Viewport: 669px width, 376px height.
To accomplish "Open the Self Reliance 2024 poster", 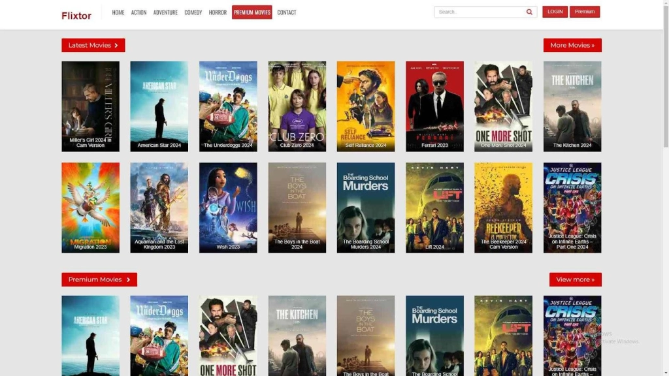I will click(366, 106).
